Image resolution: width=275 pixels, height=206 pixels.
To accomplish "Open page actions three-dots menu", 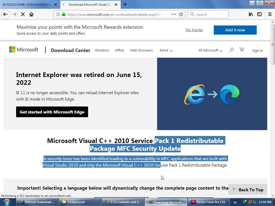I will coord(173,14).
